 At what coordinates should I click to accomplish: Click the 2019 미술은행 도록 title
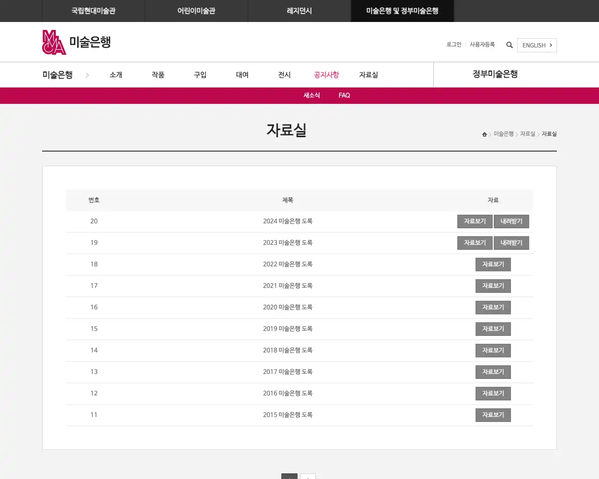[x=288, y=329]
